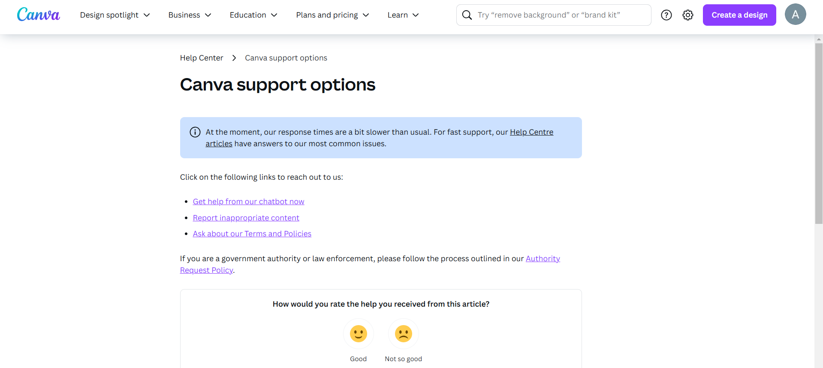Open Ask about our Terms and Policies
Screen dimensions: 823x368
(x=252, y=234)
